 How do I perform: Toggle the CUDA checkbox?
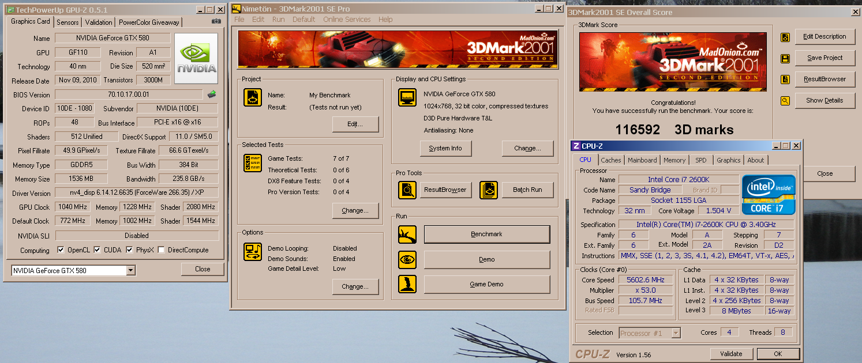(97, 250)
